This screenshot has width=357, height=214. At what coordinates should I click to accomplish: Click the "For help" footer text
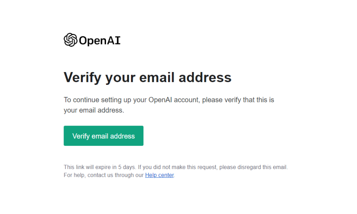(x=74, y=175)
